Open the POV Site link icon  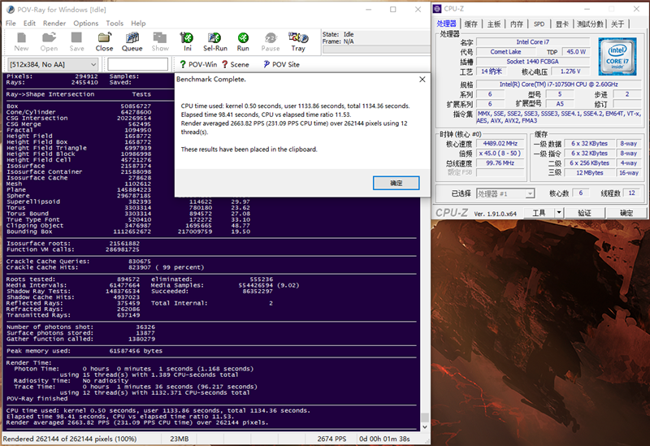pyautogui.click(x=281, y=64)
